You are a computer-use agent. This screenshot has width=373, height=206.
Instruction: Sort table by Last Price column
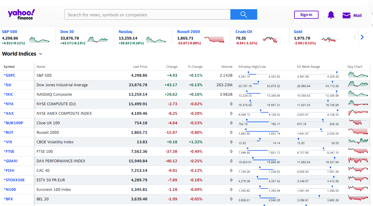[x=140, y=67]
